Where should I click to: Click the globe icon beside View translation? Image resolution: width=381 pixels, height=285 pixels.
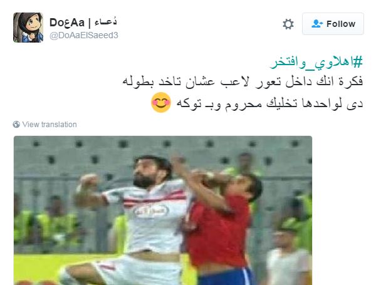[16, 125]
